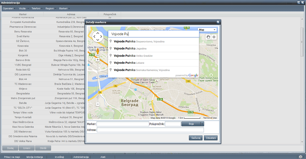Select the YUBC Beograd row
Viewport: 306px width, 159px height.
point(43,65)
